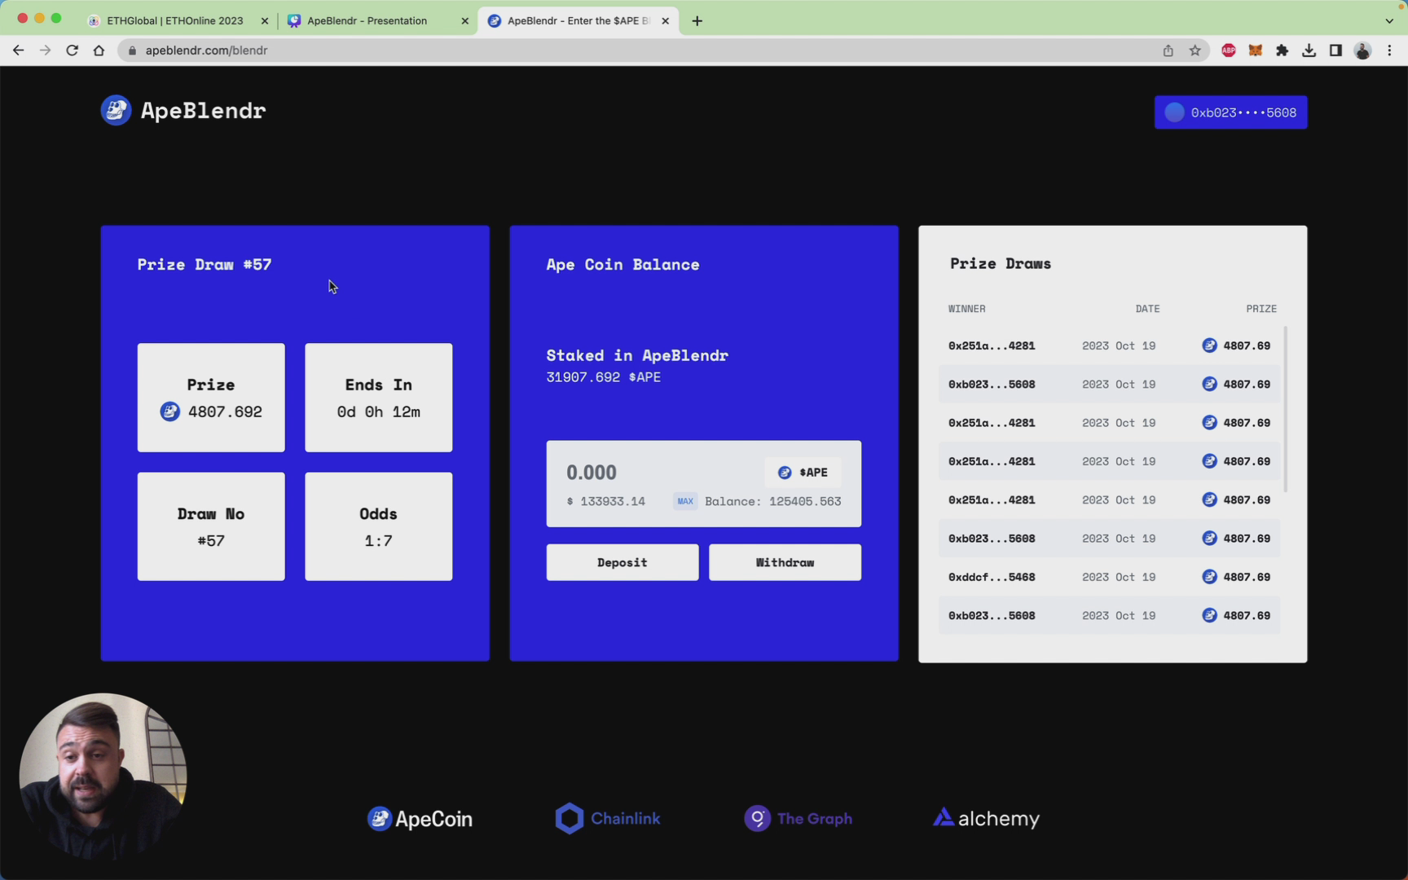Click The Graph sponsor logo
The width and height of the screenshot is (1408, 880).
click(799, 818)
